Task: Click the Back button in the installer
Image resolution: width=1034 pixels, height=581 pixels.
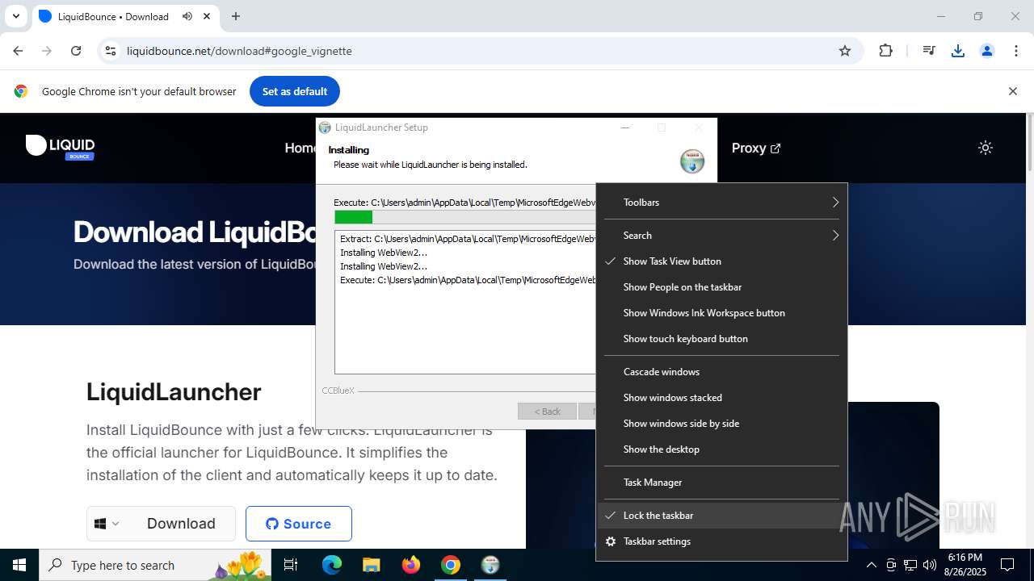Action: (547, 412)
